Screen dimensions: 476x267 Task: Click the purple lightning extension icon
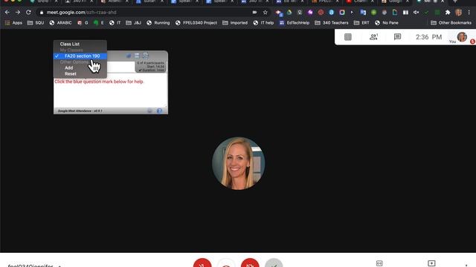click(x=310, y=13)
